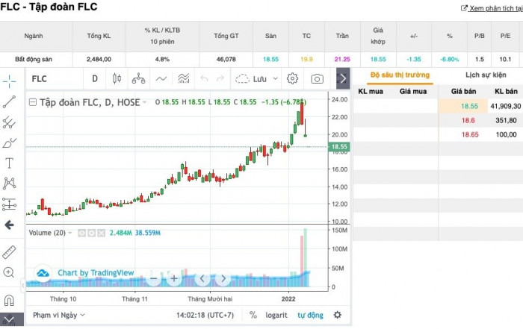Viewport: 523px width, 329px height.
Task: Open the indicators menu icon
Action: pyautogui.click(x=161, y=78)
